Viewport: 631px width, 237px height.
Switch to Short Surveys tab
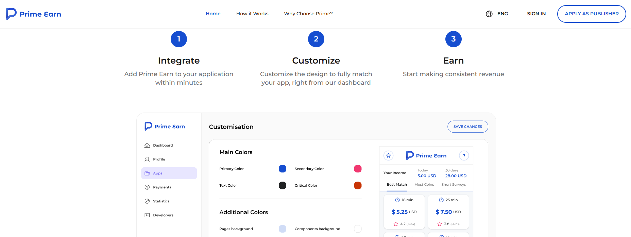point(454,185)
